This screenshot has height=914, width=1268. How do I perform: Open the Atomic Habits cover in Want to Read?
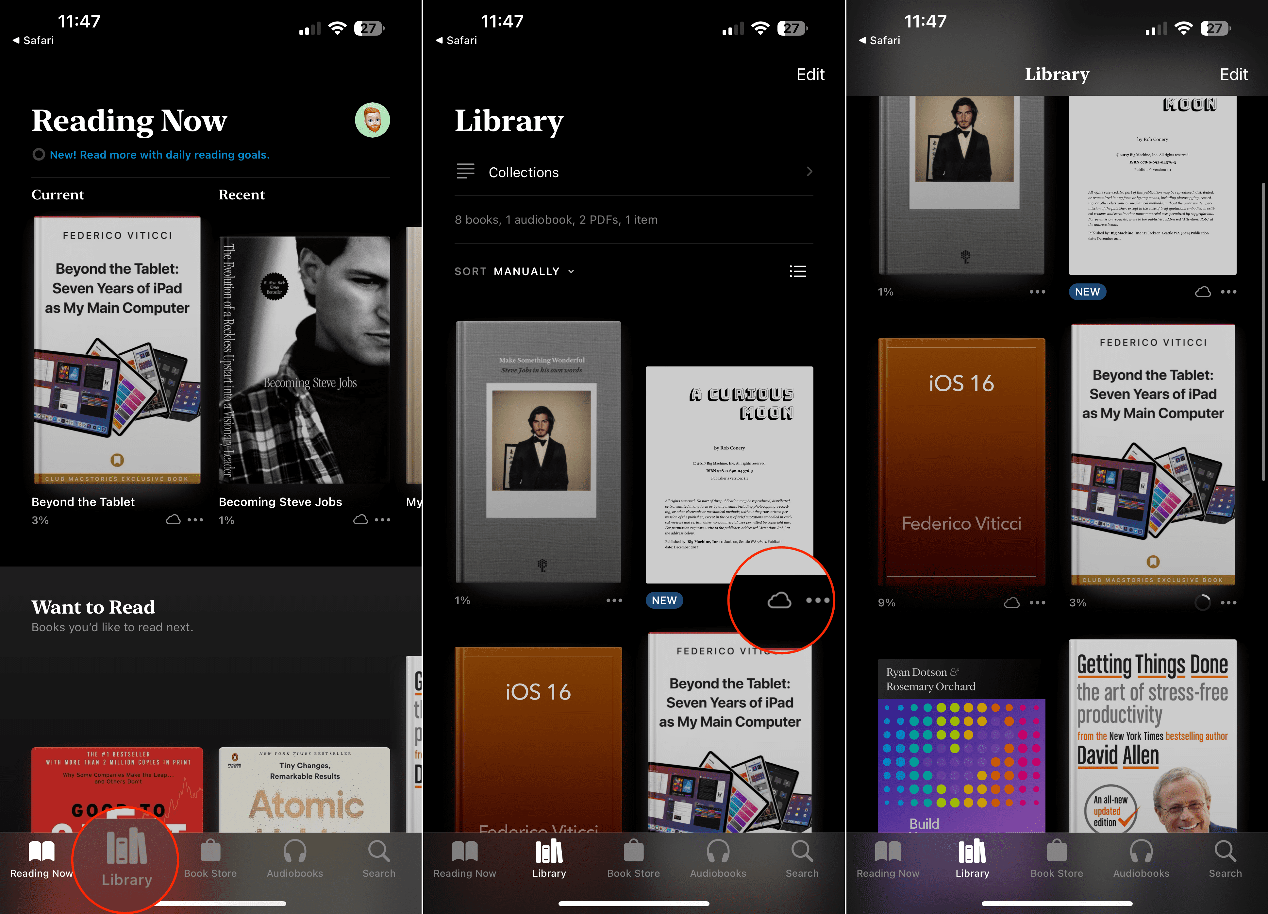tap(304, 790)
